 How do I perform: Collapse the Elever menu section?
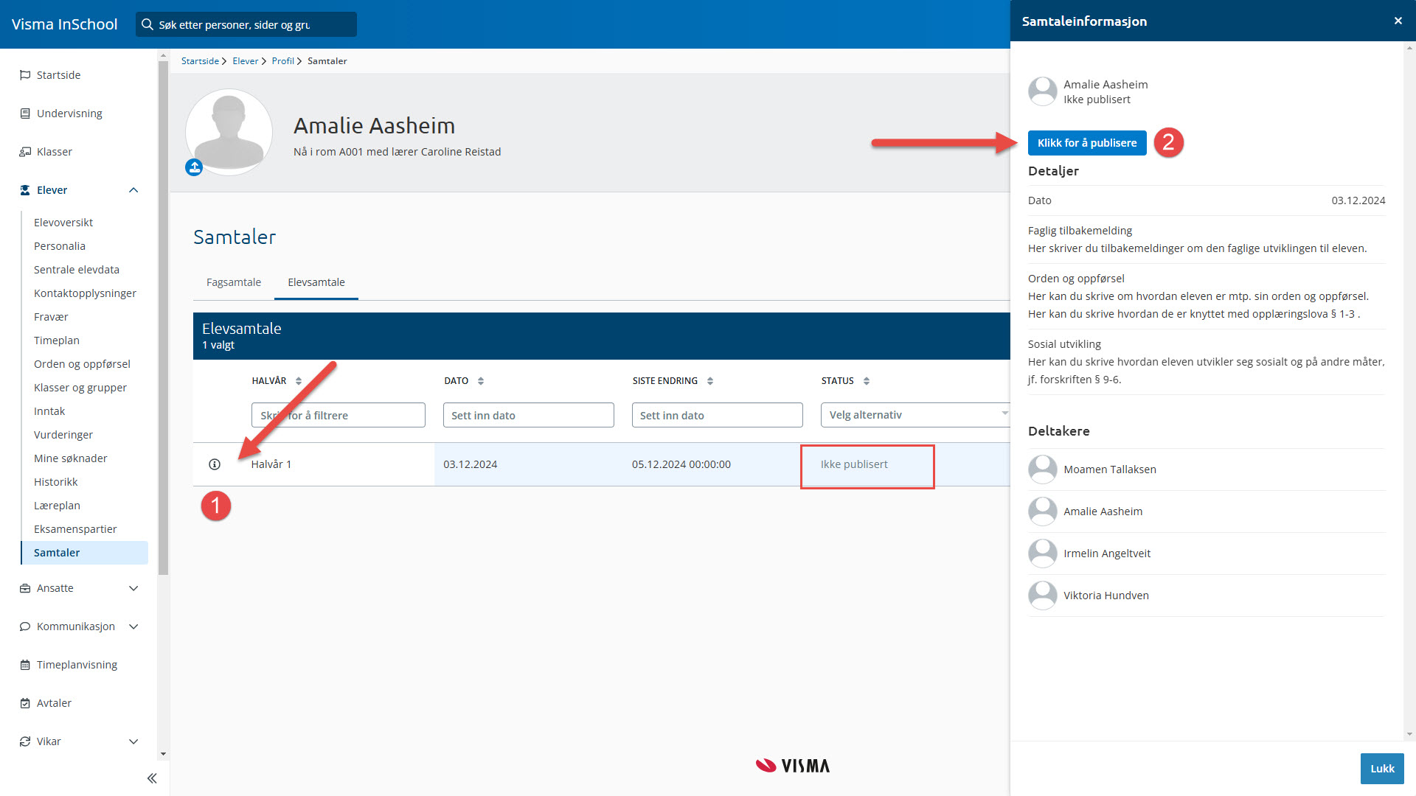133,190
